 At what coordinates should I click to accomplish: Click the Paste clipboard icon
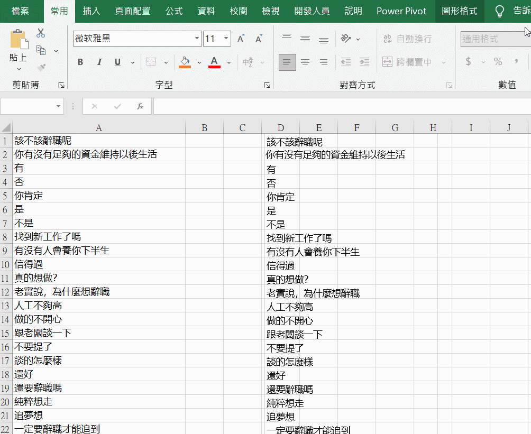(x=19, y=40)
